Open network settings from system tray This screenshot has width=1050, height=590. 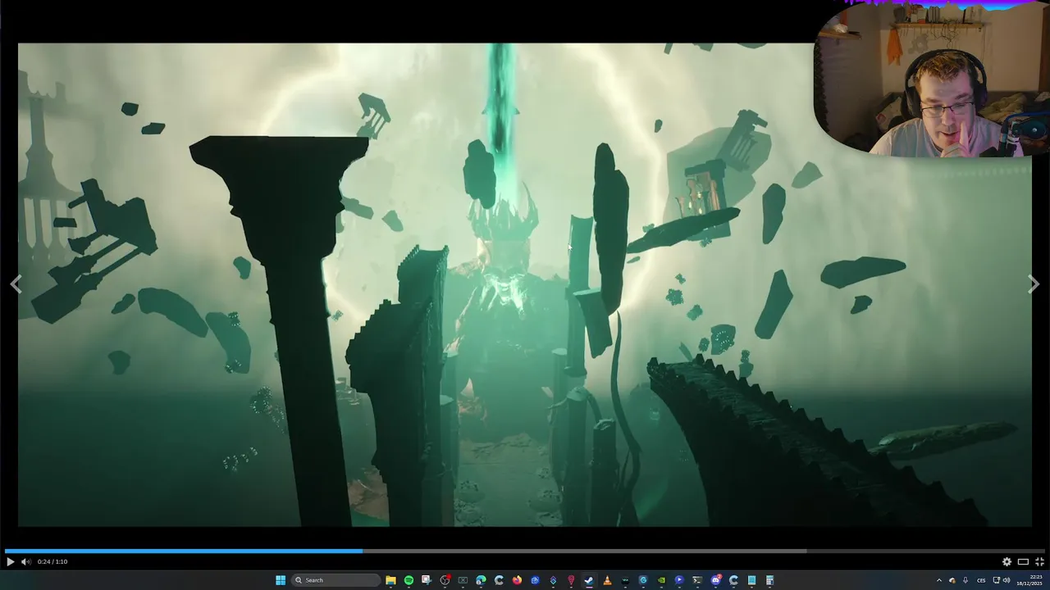[997, 580]
